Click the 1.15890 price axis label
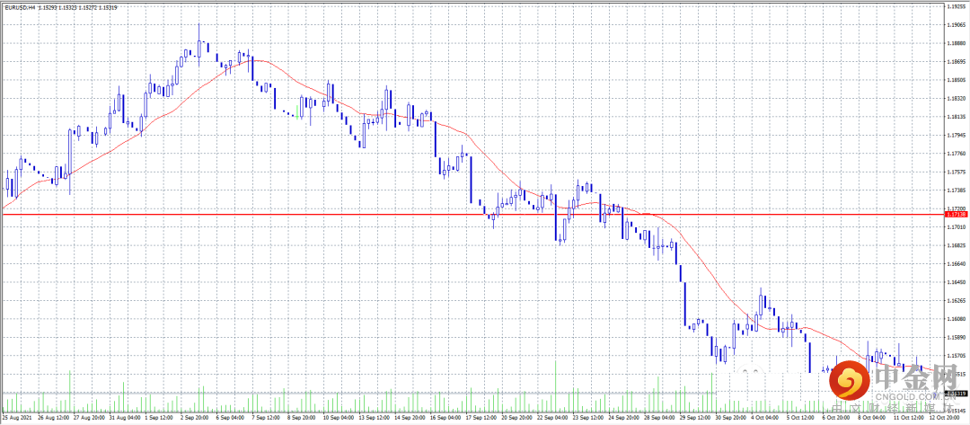Screen dimensions: 970x425 point(956,337)
